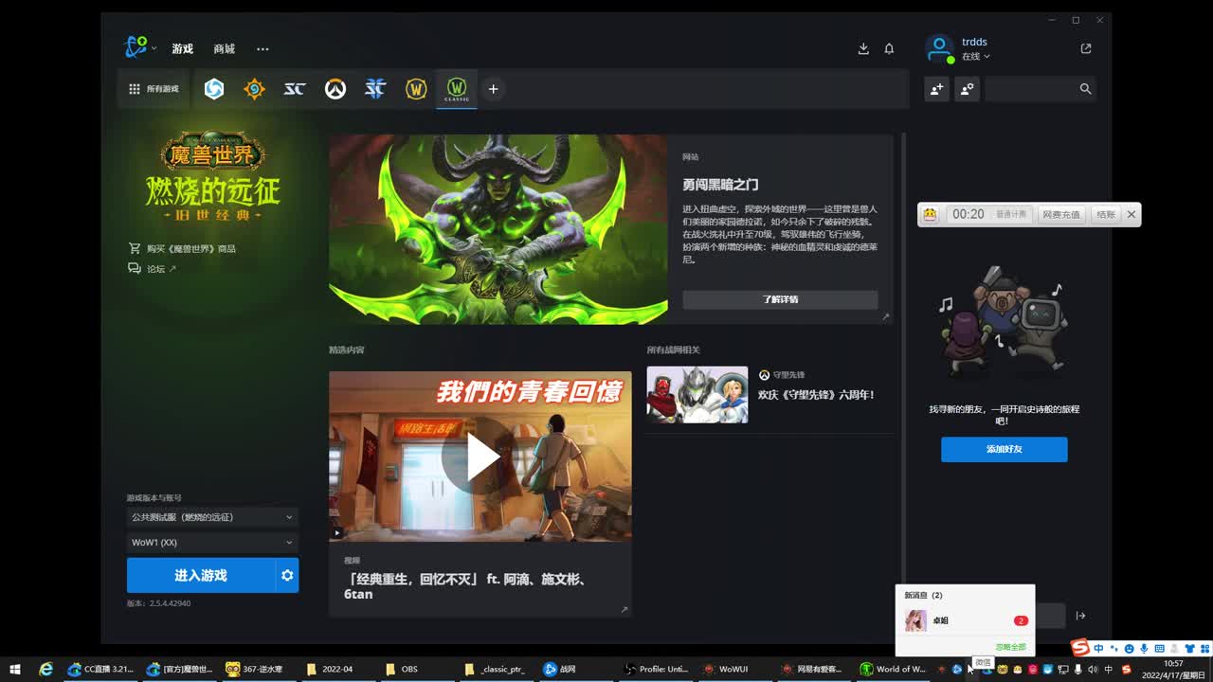Select the Hearthstone game icon
The image size is (1213, 682).
click(x=254, y=89)
